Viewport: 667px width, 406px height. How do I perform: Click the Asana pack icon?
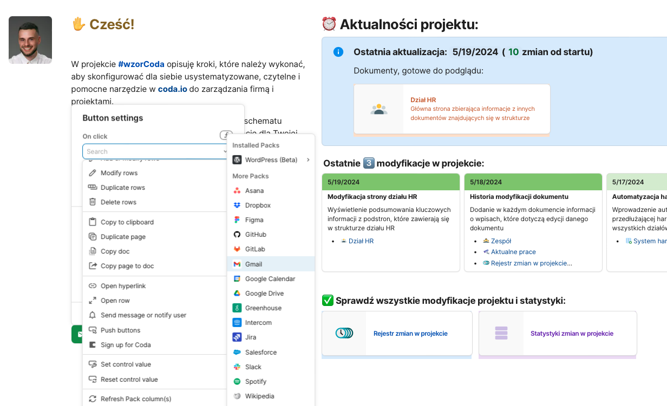(237, 191)
